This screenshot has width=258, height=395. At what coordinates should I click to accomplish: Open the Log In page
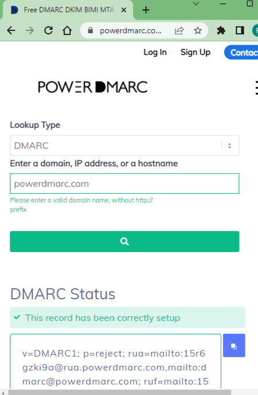click(x=155, y=52)
